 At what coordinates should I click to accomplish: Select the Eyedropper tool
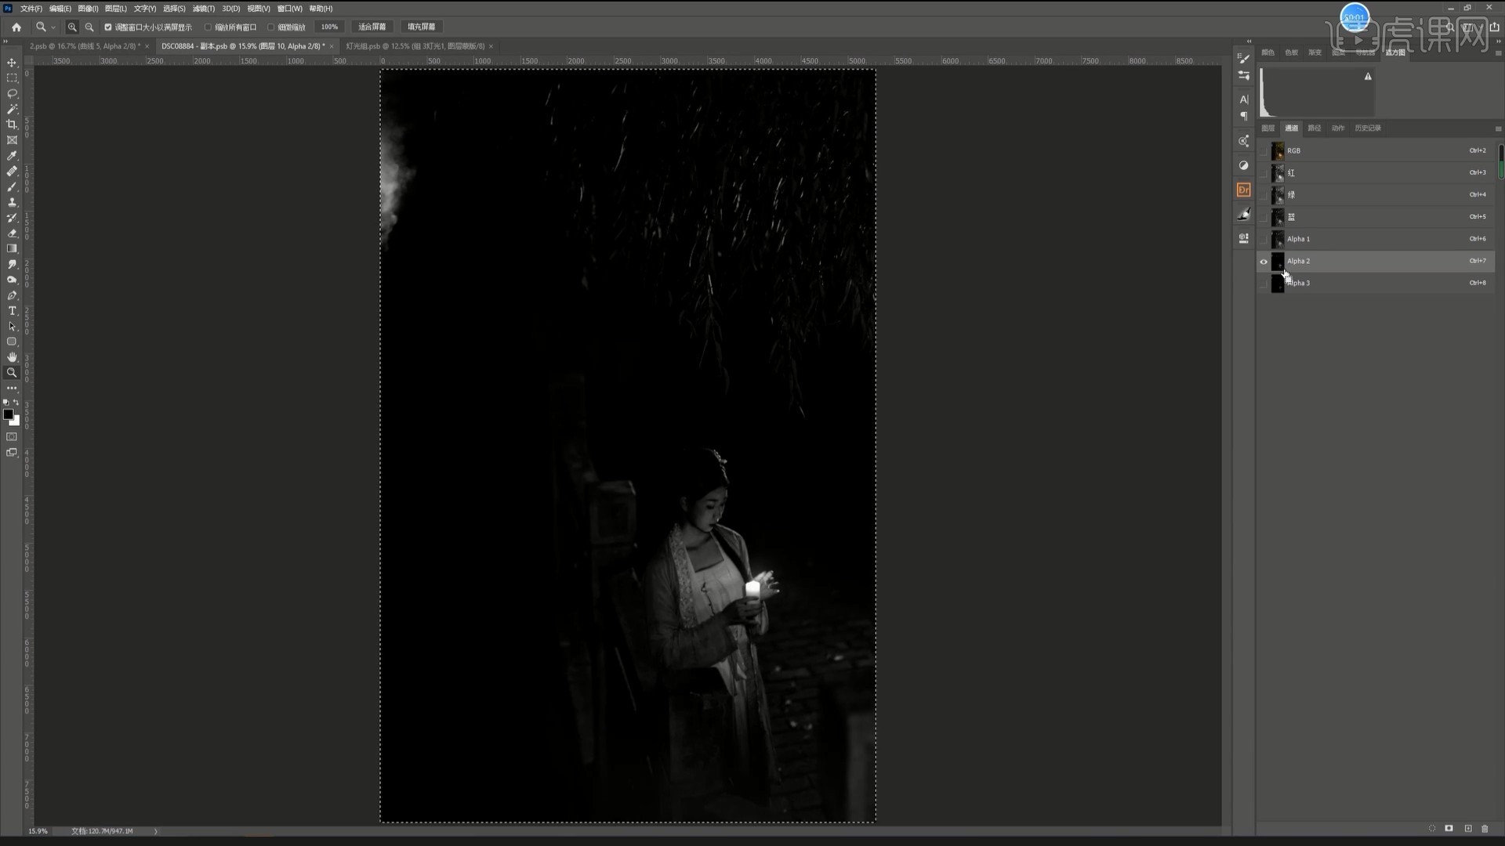(12, 156)
